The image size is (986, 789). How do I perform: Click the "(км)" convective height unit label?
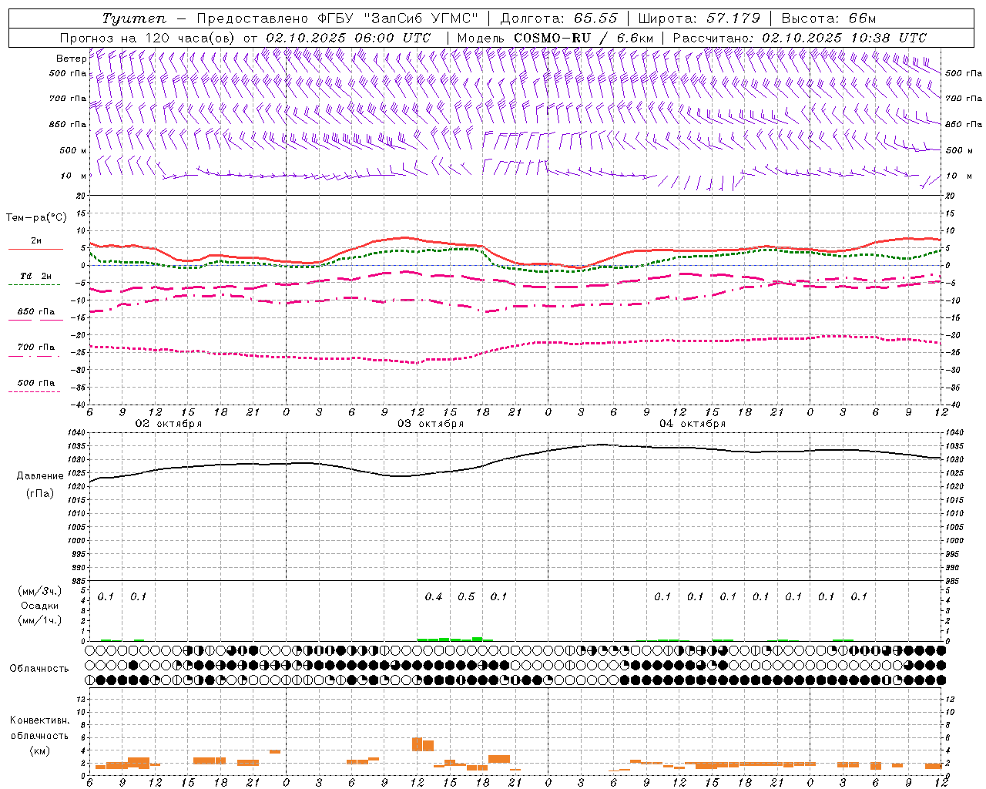point(39,750)
